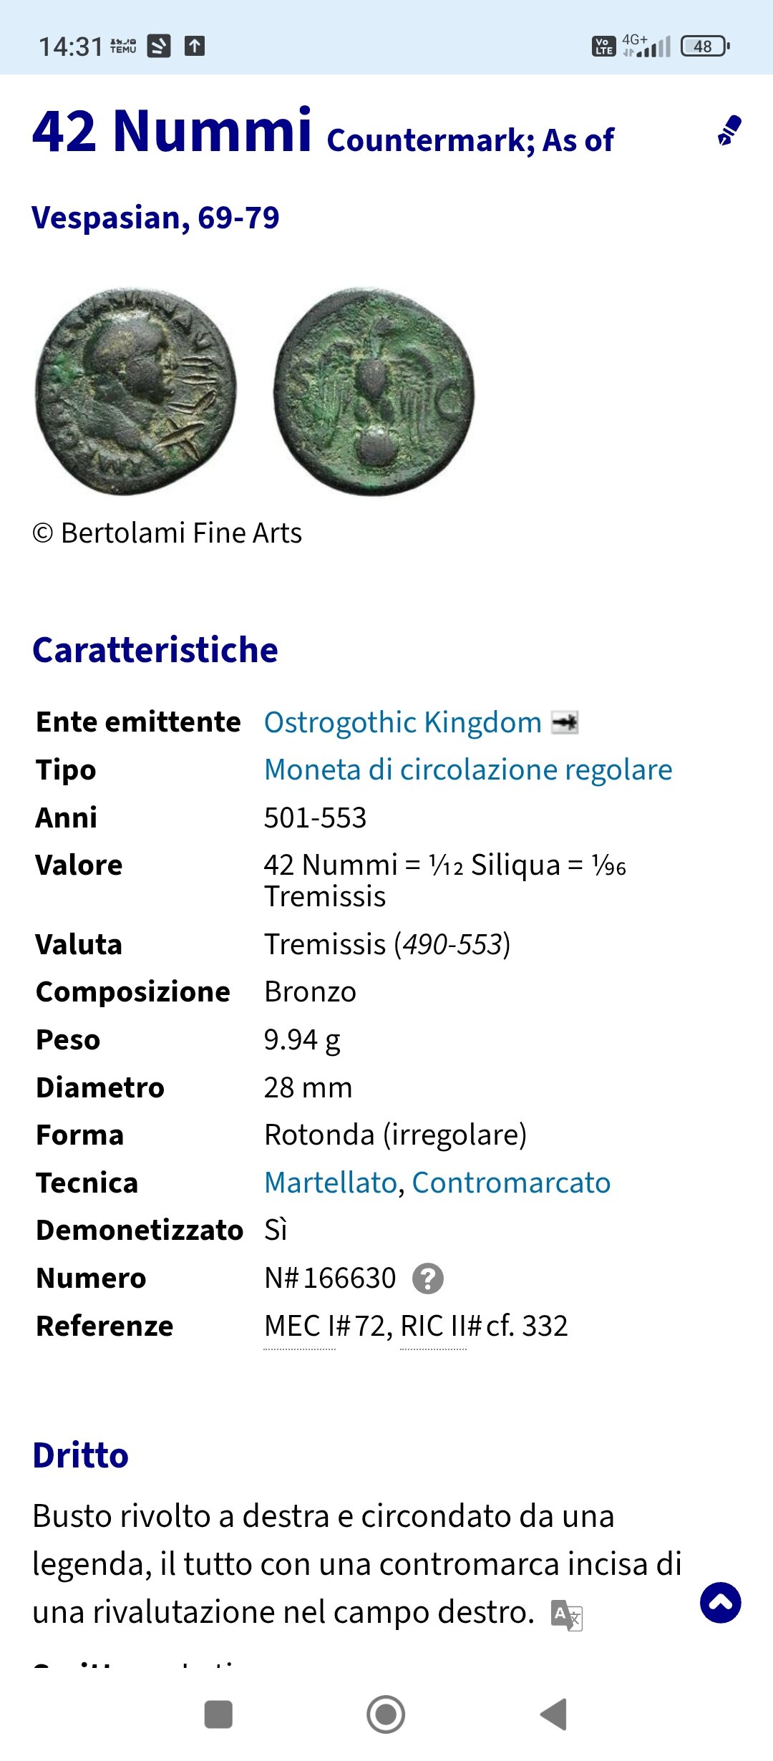Open the help question mark beside N#166630

pyautogui.click(x=428, y=1279)
